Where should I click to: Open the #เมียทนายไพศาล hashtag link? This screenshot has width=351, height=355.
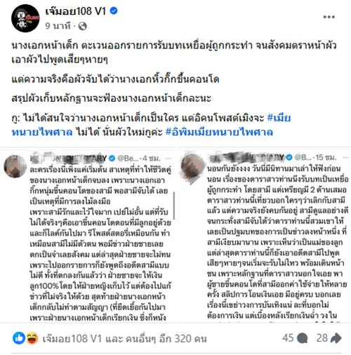[x=151, y=125]
